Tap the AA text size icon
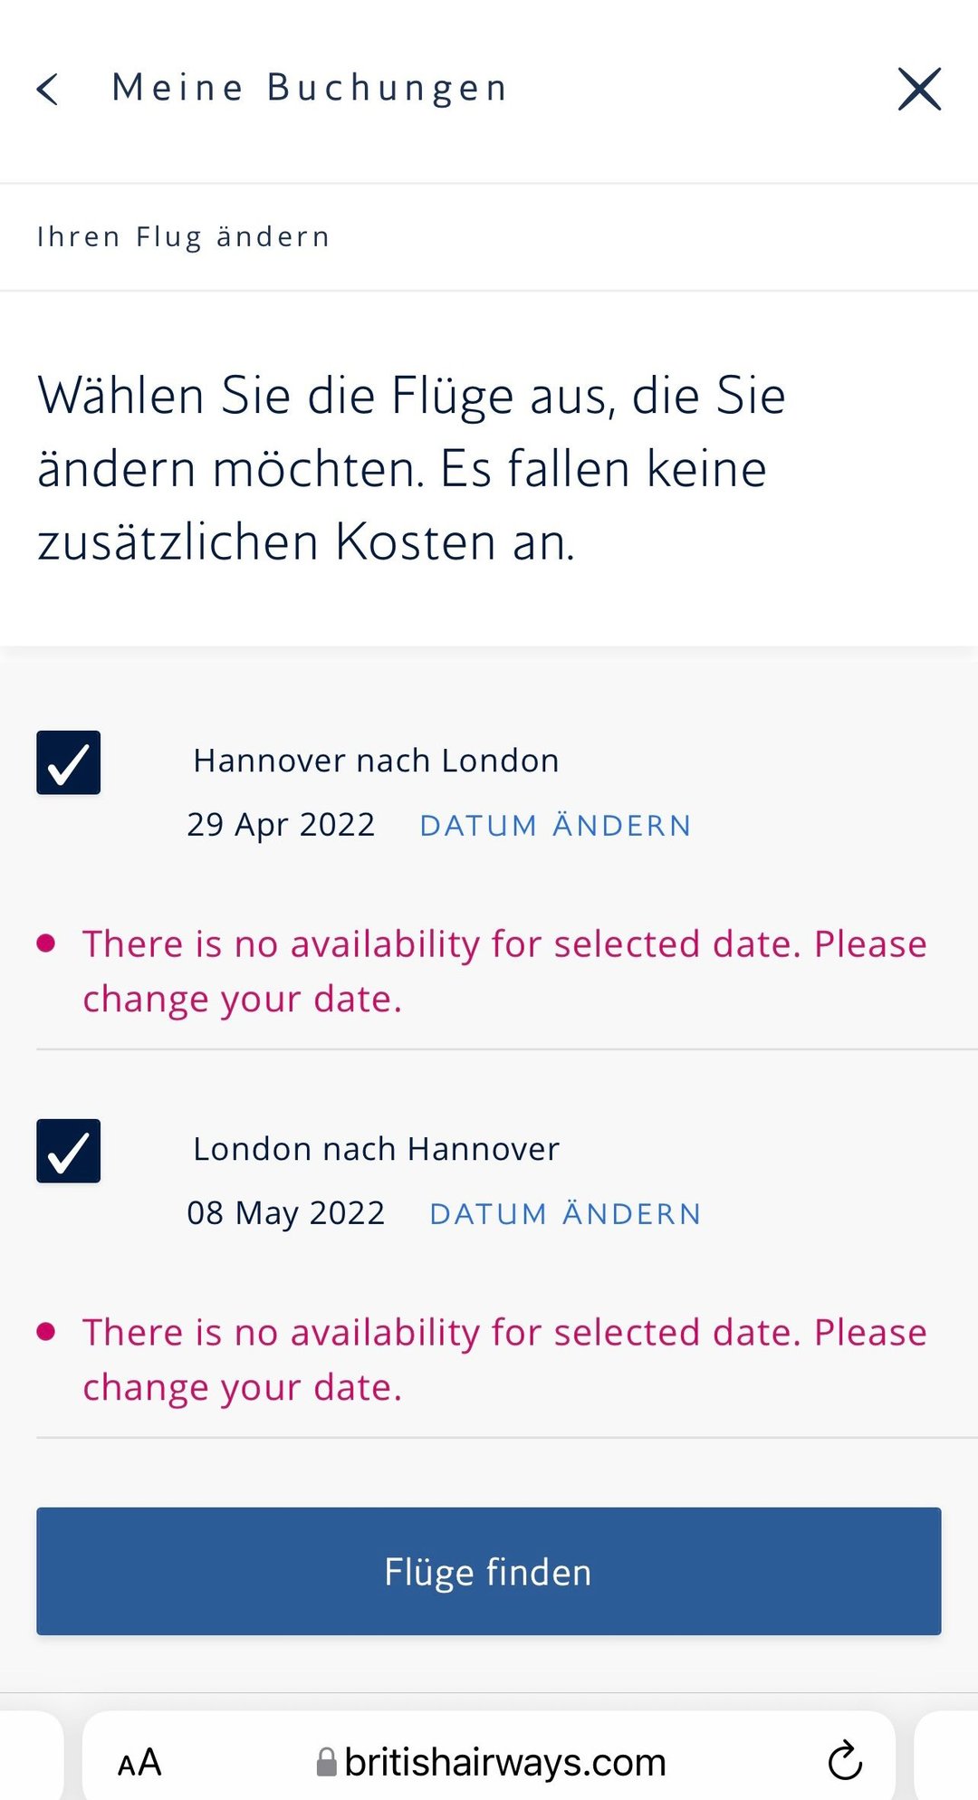 click(x=139, y=1762)
